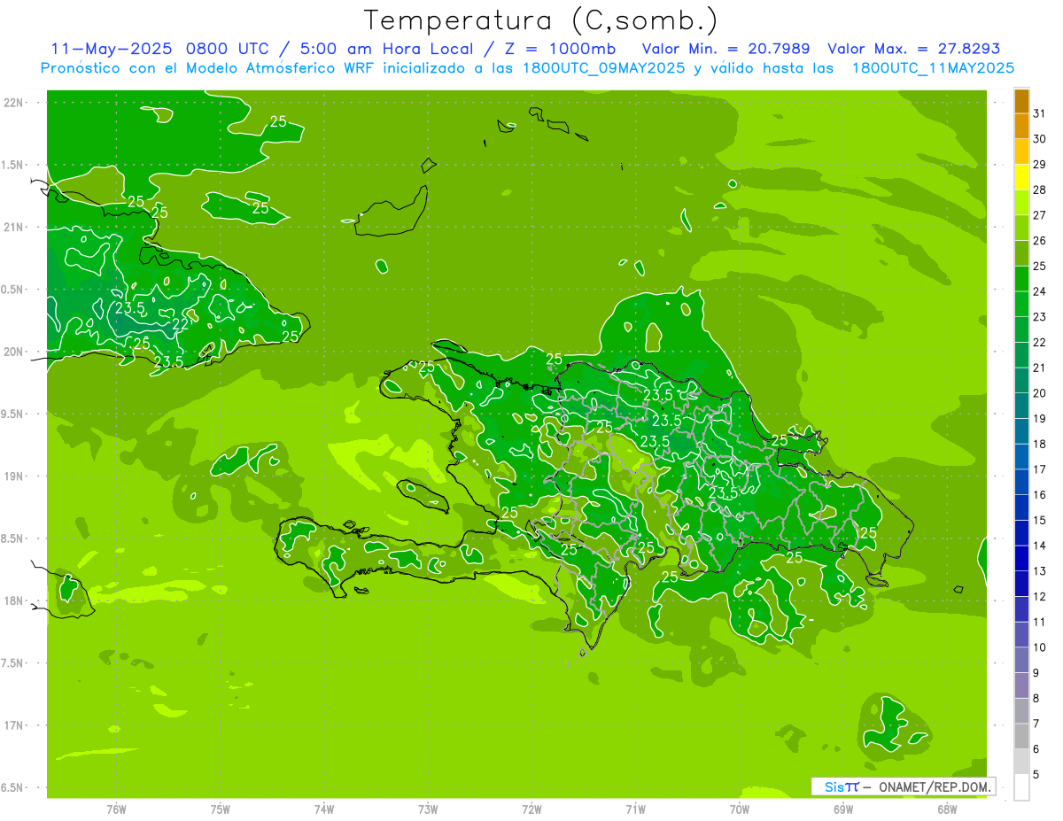
Task: Click the '76W' longitude axis label
Action: pos(116,809)
